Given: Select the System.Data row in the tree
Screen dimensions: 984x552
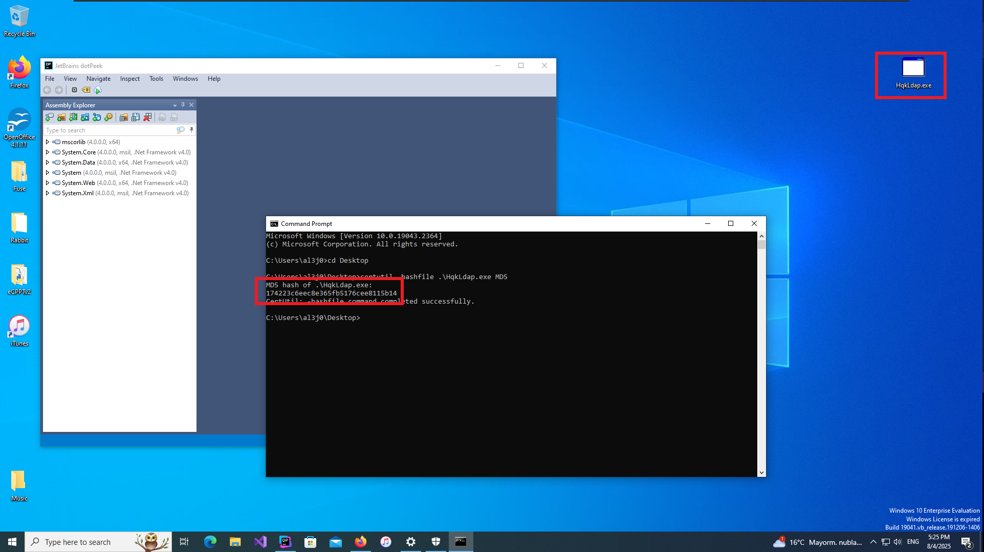Looking at the screenshot, I should pyautogui.click(x=120, y=163).
